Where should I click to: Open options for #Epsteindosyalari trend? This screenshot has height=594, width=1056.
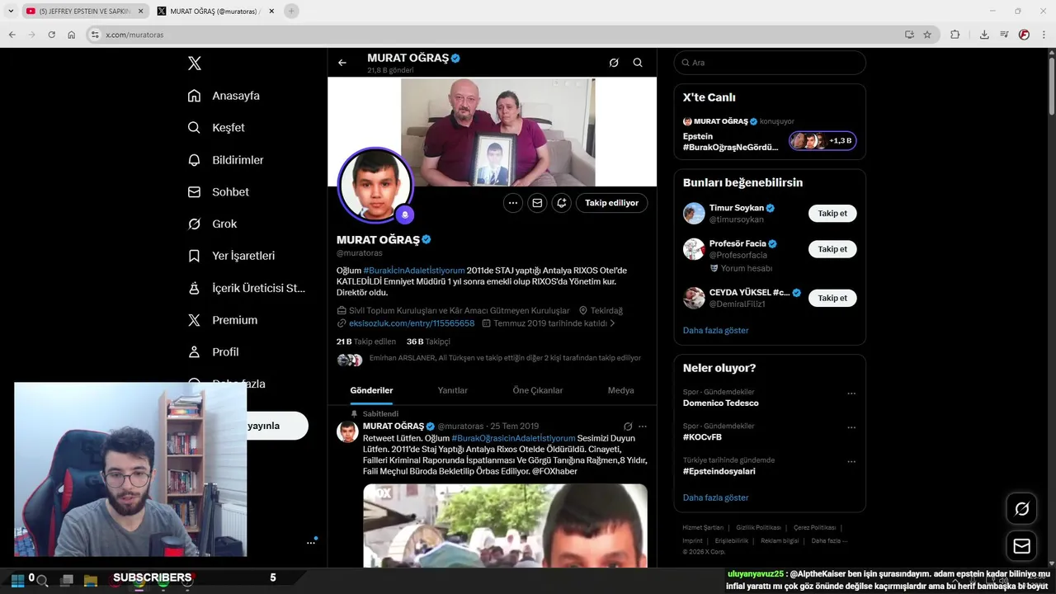[x=851, y=462]
